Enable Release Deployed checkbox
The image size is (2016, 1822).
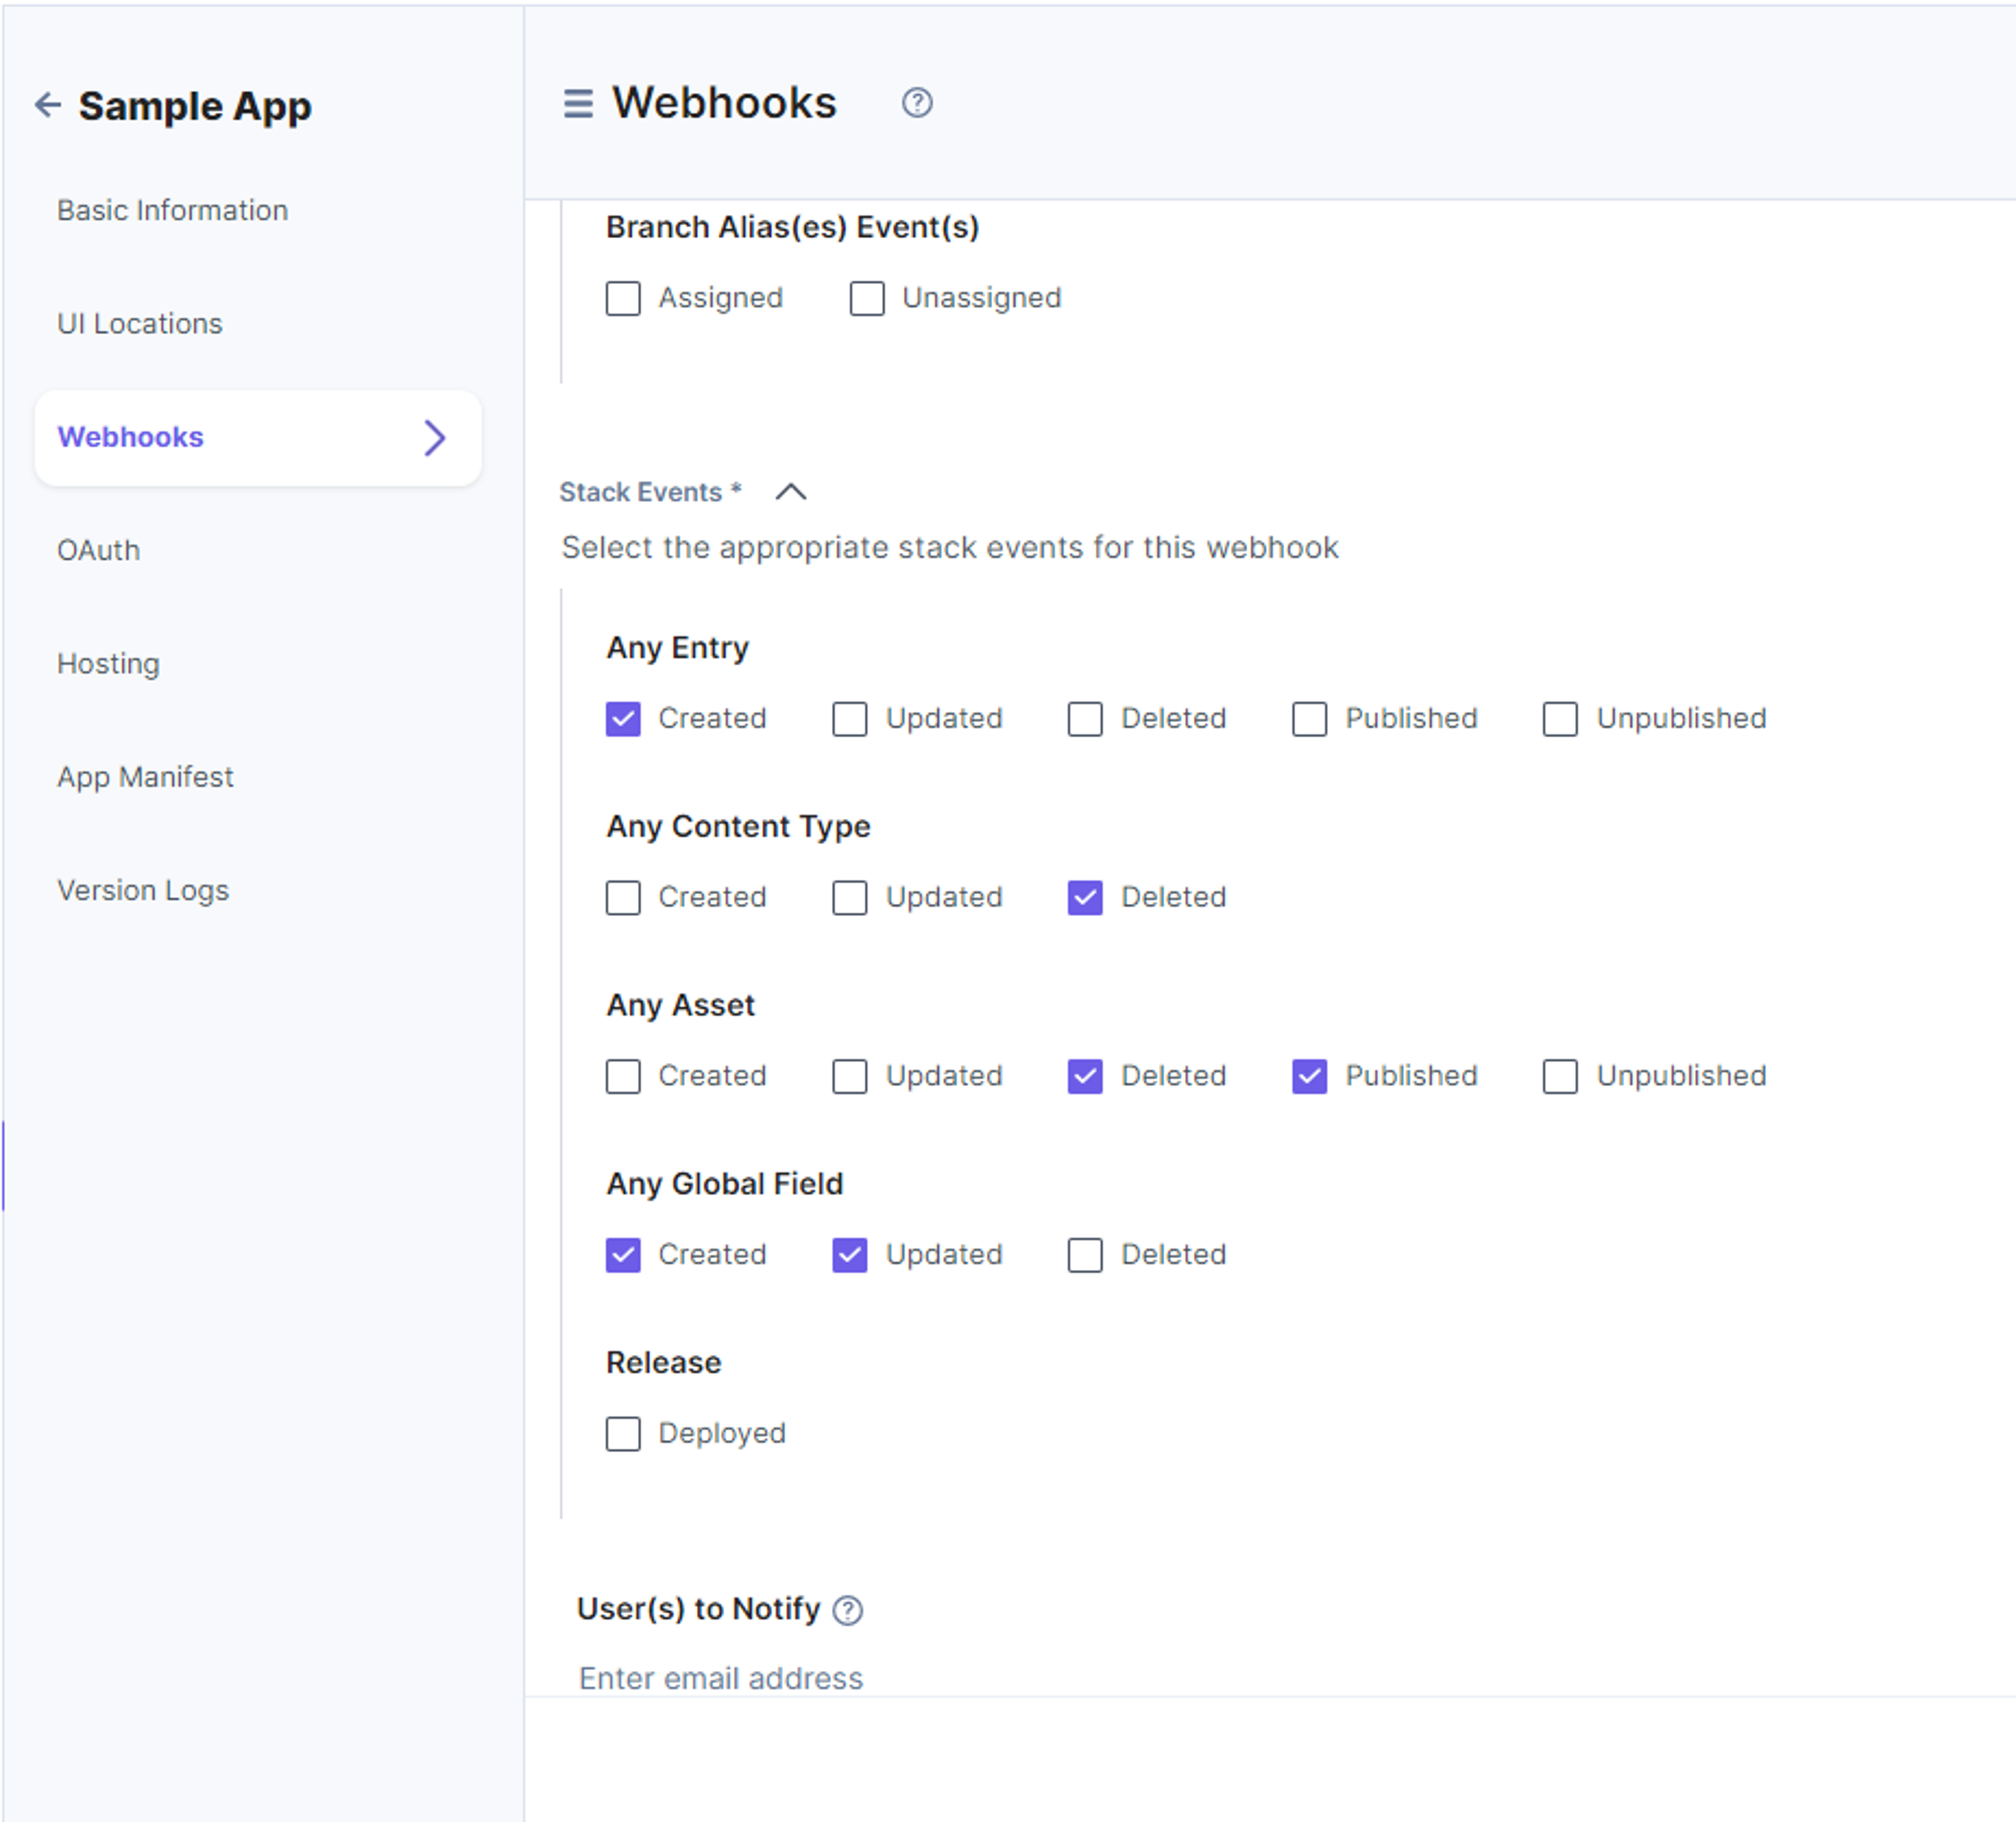(623, 1434)
